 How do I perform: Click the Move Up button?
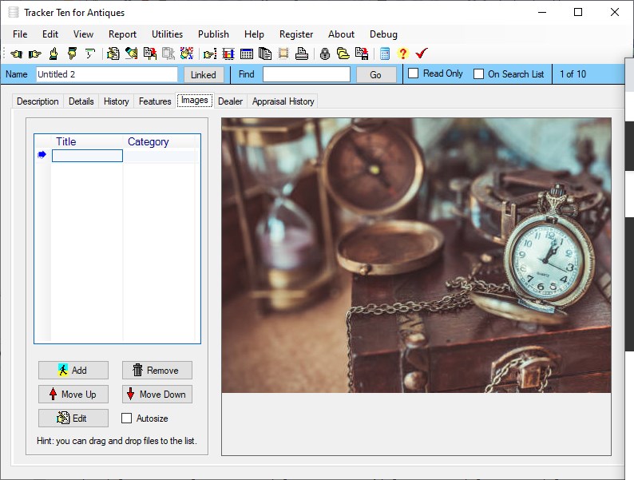[x=73, y=394]
